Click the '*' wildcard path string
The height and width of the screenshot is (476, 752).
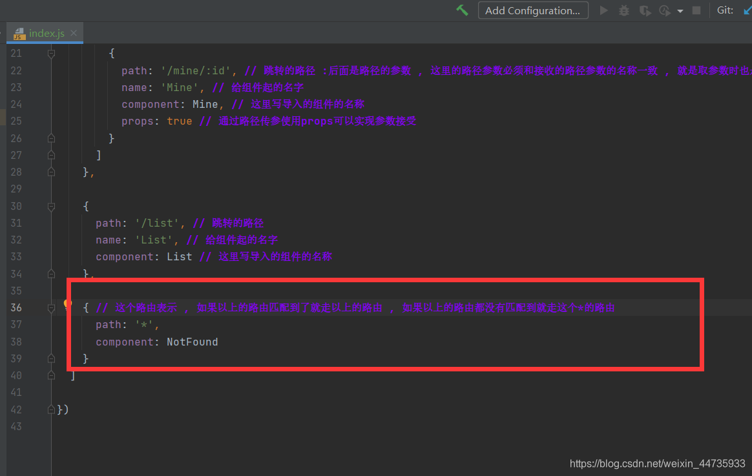point(144,324)
